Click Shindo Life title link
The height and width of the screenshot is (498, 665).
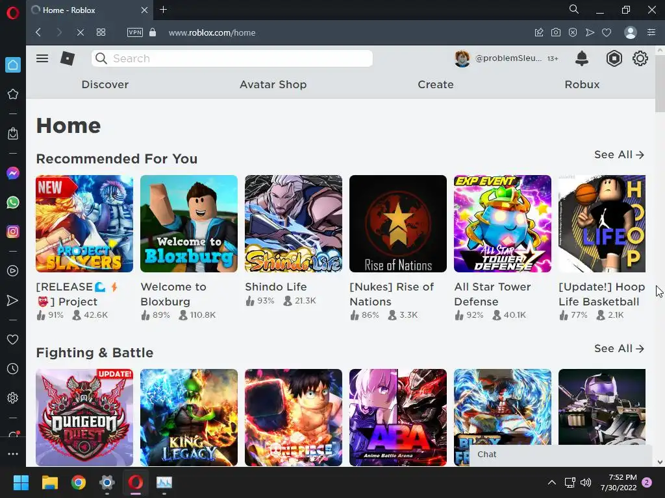[276, 287]
